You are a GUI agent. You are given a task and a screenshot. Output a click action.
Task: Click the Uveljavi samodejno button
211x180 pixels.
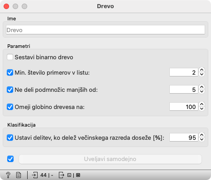tap(110, 159)
